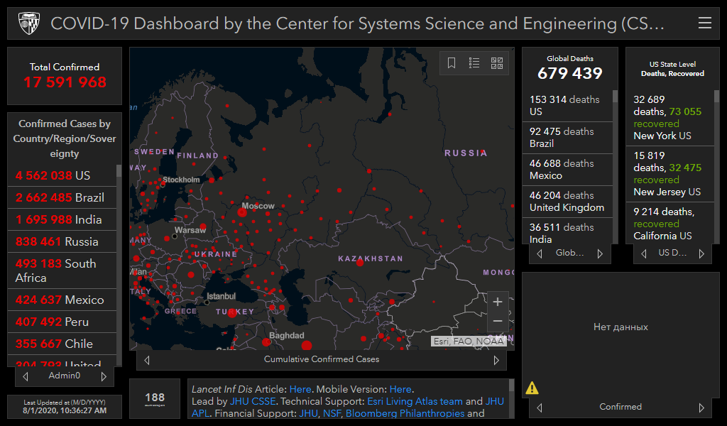
Task: Switch to next map after Cumulative Confirmed Cases
Action: [496, 360]
